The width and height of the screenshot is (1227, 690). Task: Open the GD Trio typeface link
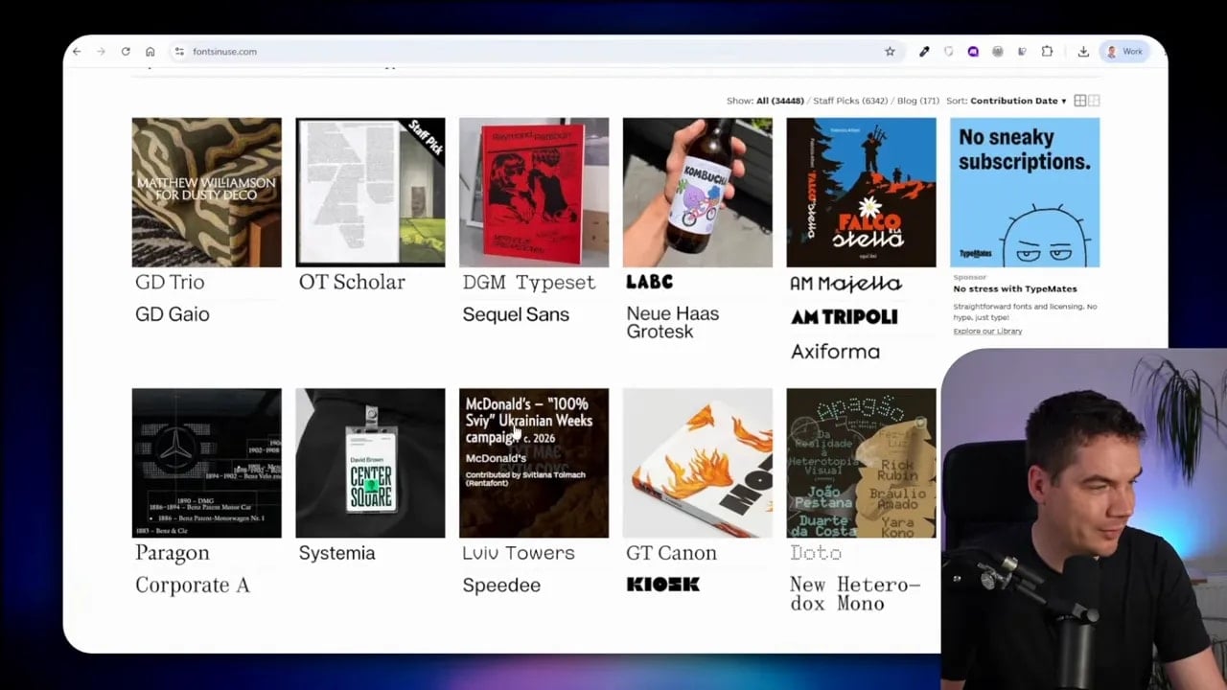[x=170, y=282]
